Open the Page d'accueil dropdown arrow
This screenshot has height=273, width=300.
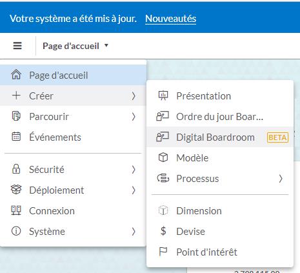[x=106, y=45]
